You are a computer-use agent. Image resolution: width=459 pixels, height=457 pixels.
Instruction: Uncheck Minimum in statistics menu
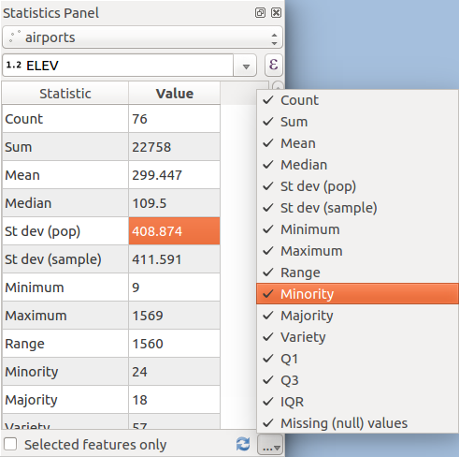click(357, 229)
